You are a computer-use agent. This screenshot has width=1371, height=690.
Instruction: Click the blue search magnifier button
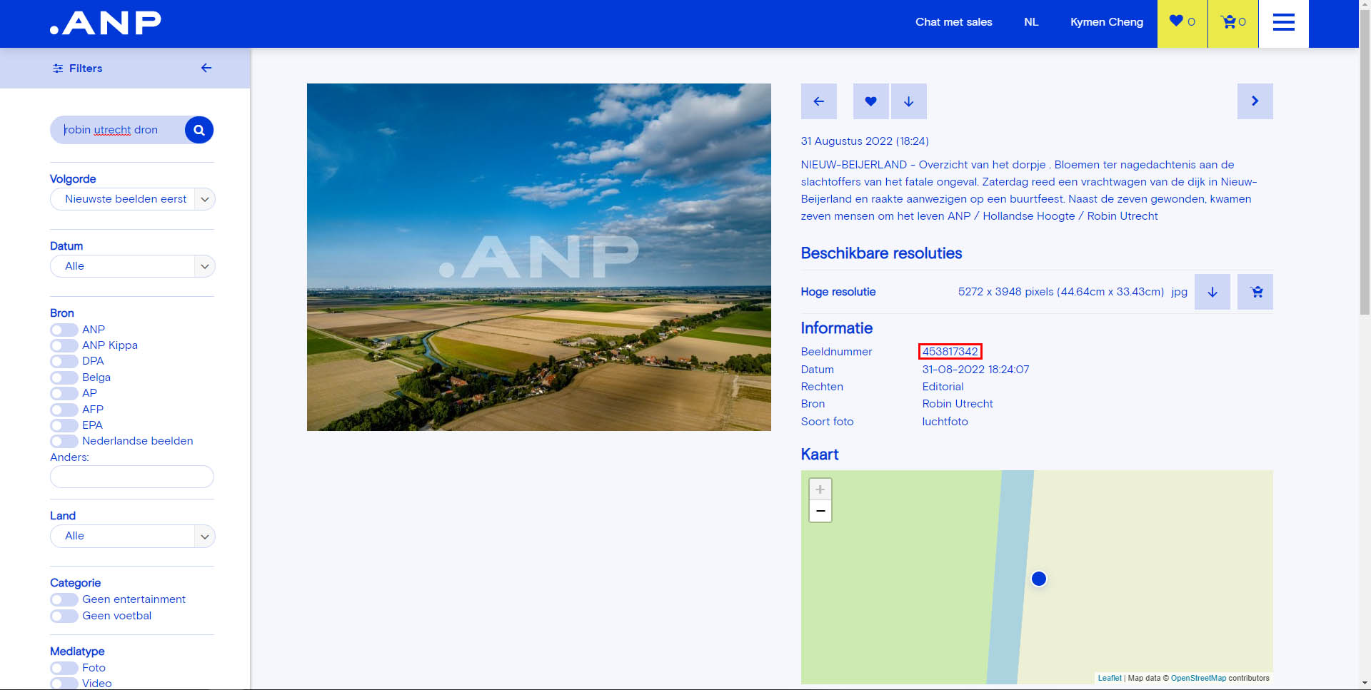click(199, 130)
